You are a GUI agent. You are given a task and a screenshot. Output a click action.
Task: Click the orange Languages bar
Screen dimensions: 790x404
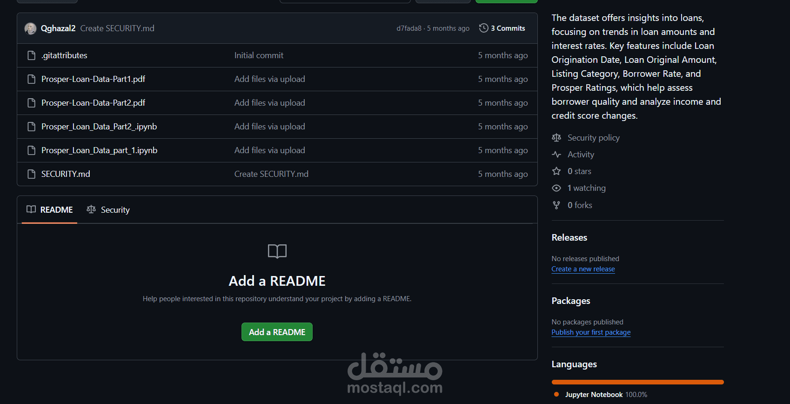(638, 382)
